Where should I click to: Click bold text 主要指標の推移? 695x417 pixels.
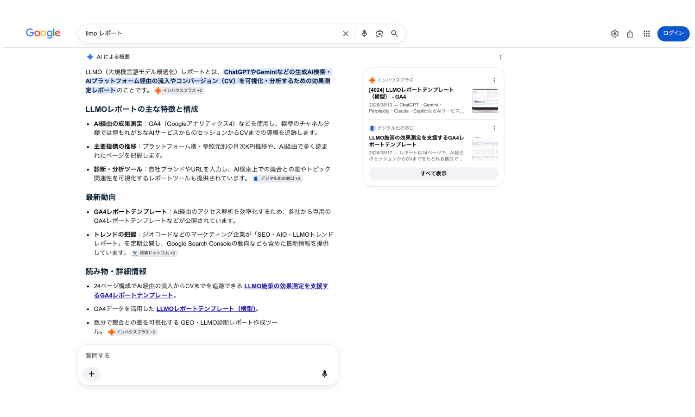[115, 146]
